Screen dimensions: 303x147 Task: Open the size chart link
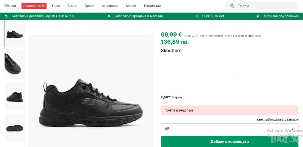[x=278, y=119]
